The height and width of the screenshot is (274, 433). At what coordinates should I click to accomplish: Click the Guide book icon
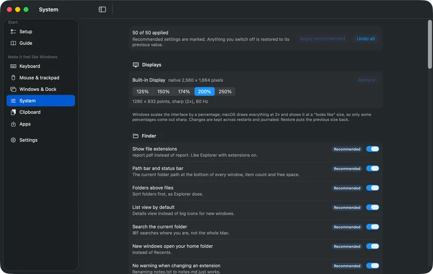pyautogui.click(x=13, y=43)
